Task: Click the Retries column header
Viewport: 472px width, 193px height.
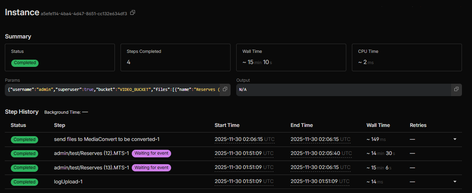Action: coord(418,125)
